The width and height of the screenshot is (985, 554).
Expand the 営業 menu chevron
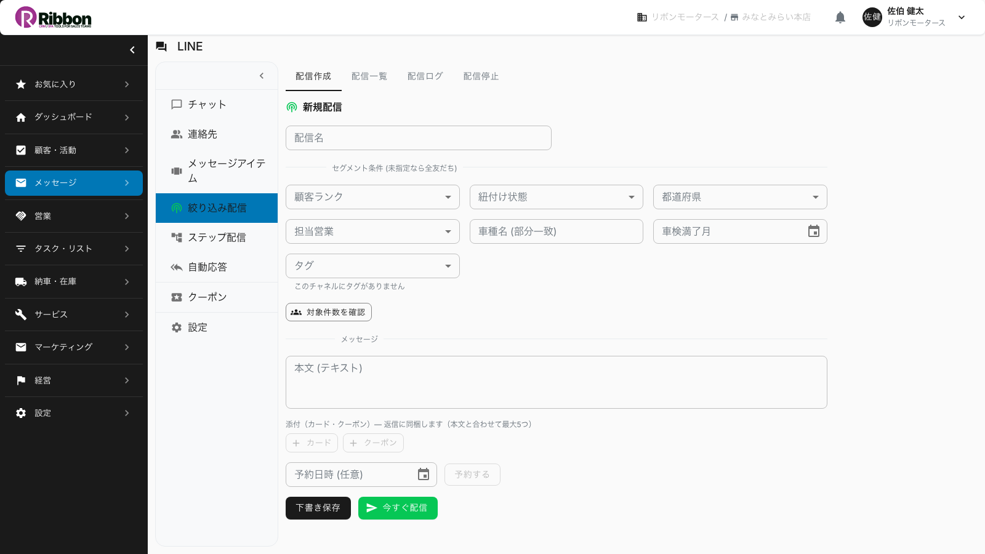tap(127, 216)
